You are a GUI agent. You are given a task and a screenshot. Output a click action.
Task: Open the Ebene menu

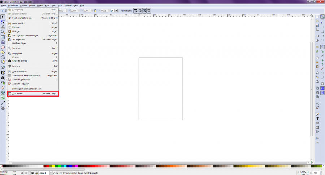pos(32,6)
